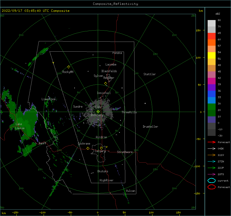This screenshot has height=216, width=231.
Task: Click the Lake Louise label
Action: click(20, 126)
